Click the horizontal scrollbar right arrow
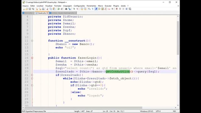The width and height of the screenshot is (201, 113). coord(176,108)
